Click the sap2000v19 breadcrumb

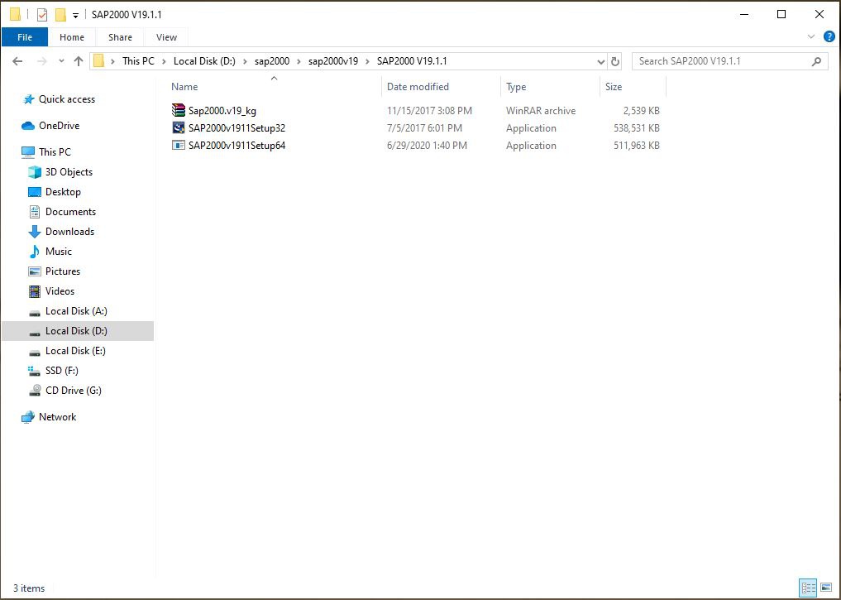(x=333, y=61)
